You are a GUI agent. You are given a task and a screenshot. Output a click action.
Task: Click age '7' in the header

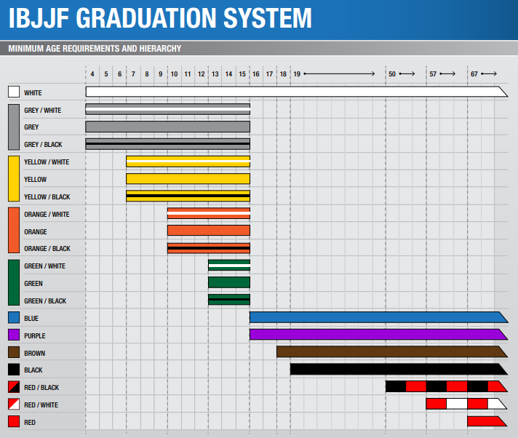point(133,74)
